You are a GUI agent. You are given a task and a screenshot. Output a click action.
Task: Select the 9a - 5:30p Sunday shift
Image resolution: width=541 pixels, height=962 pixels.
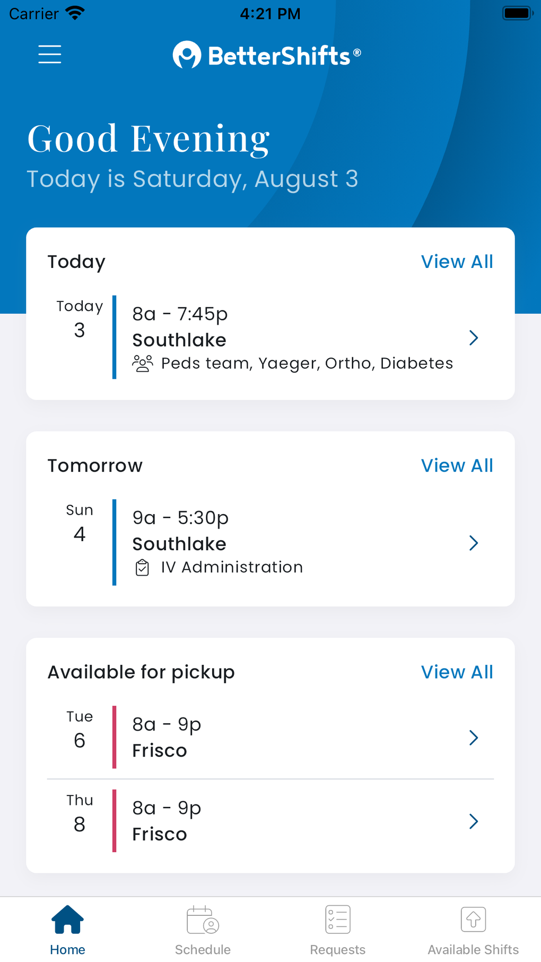tap(180, 518)
